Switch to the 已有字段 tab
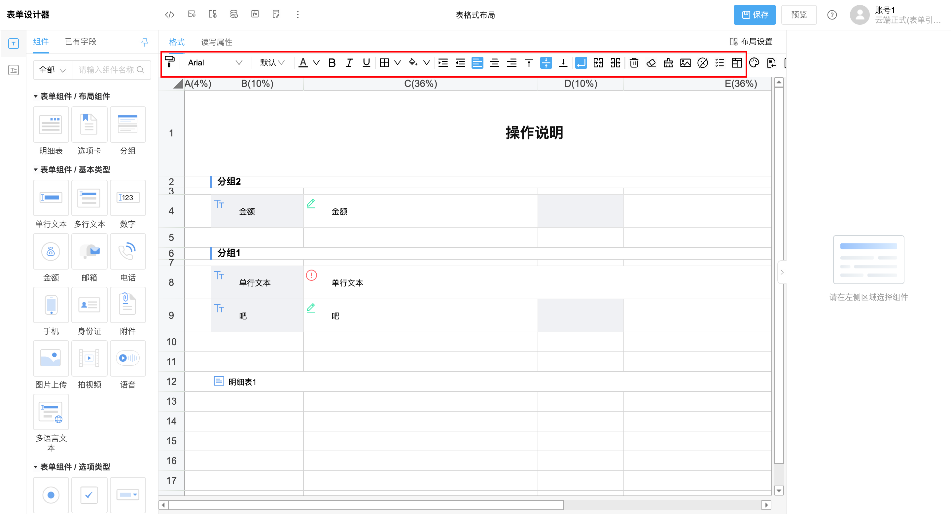This screenshot has width=951, height=514. point(81,41)
